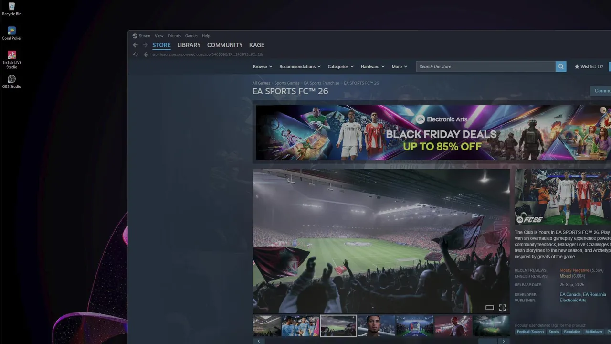
Task: Click the thumbnail strip scrollbar handle
Action: tap(487, 341)
